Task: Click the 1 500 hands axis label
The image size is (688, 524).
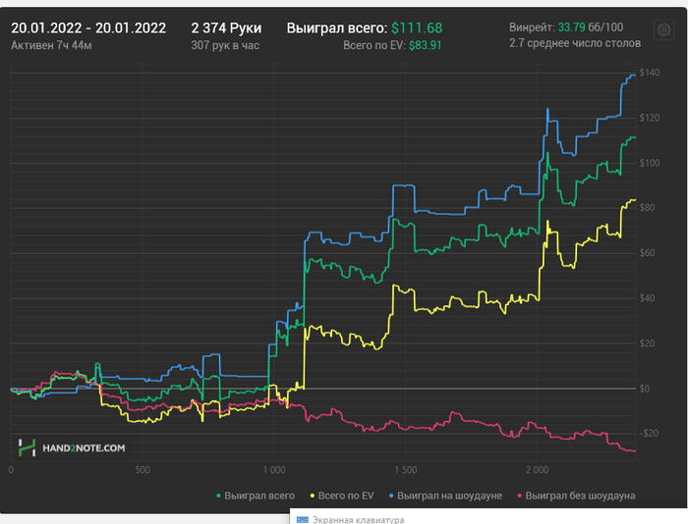Action: coord(406,470)
